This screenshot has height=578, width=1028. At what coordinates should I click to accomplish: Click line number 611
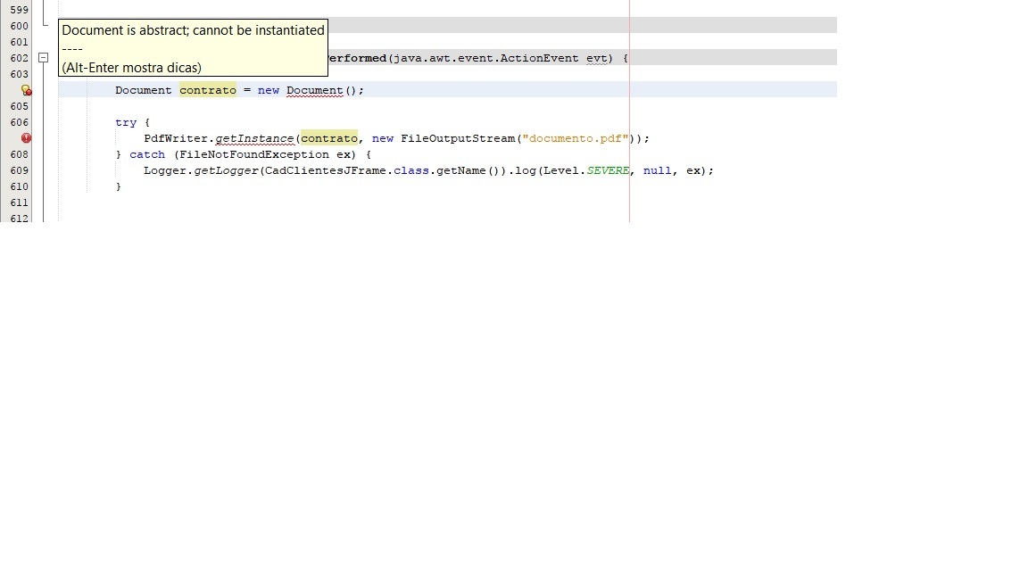pyautogui.click(x=19, y=202)
